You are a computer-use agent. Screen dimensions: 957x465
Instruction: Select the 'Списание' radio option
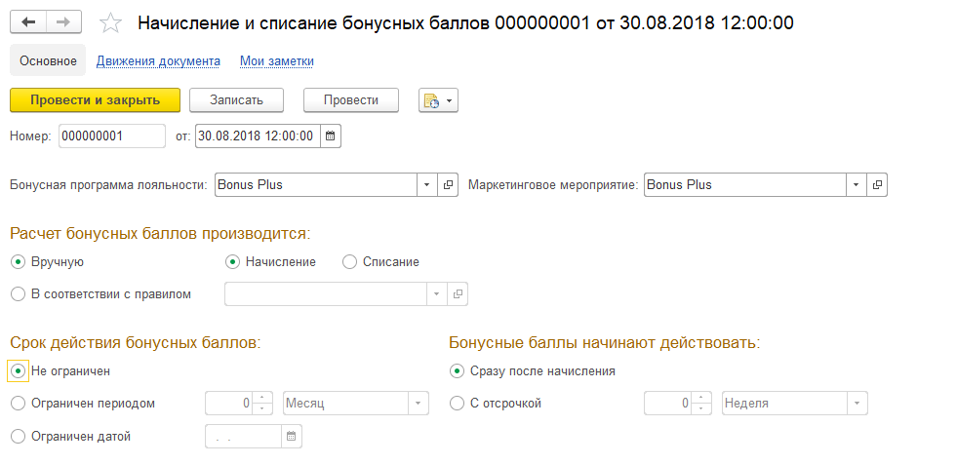coord(350,262)
